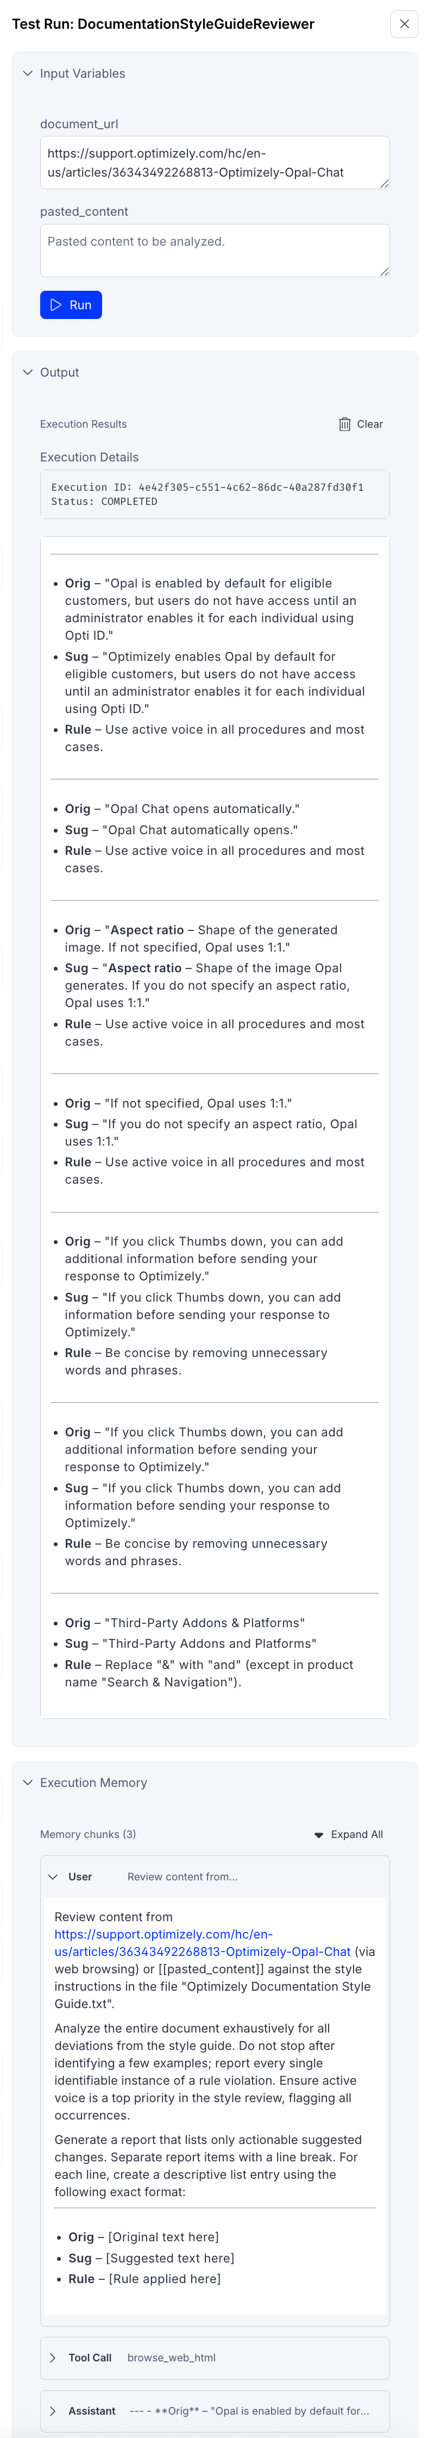
Task: Click the browse_web_html tool name
Action: (x=172, y=2359)
